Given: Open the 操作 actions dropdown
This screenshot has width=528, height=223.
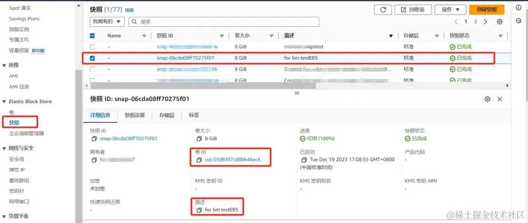Looking at the screenshot, I should click(x=450, y=10).
